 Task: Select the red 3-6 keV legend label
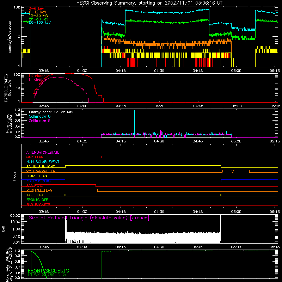coord(36,8)
